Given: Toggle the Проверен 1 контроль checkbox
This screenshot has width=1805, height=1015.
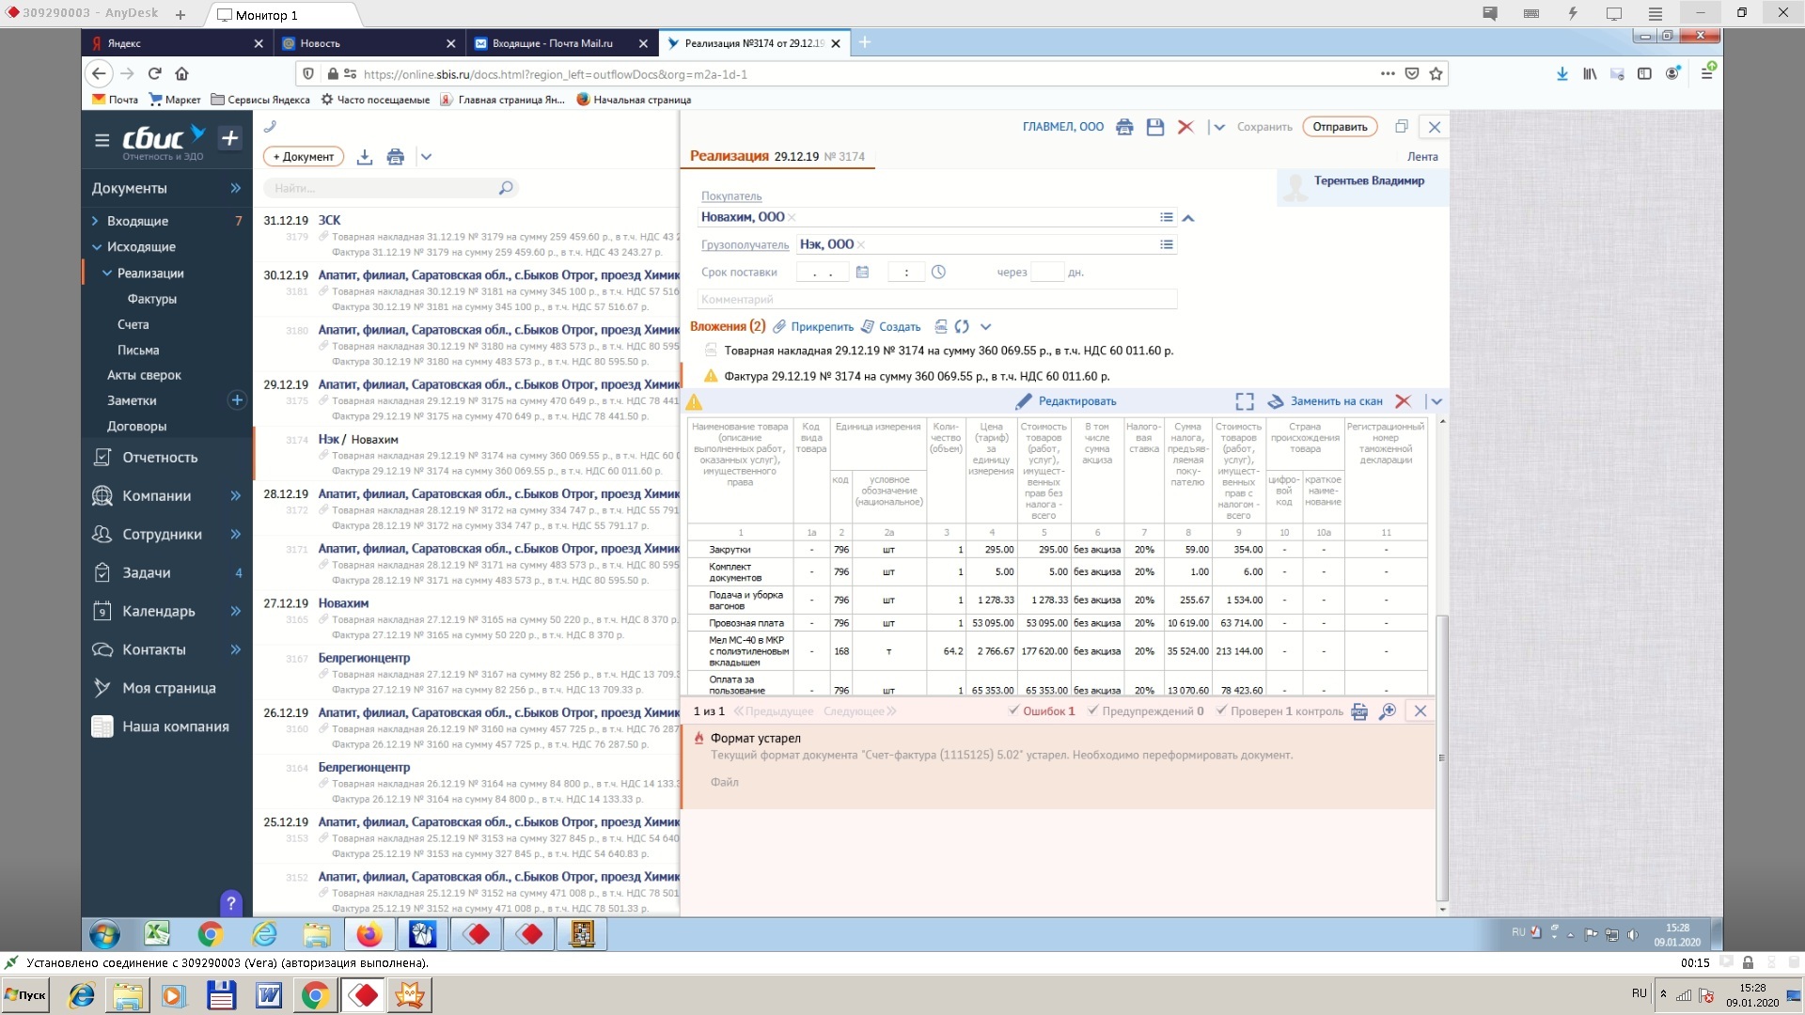Looking at the screenshot, I should 1279,711.
